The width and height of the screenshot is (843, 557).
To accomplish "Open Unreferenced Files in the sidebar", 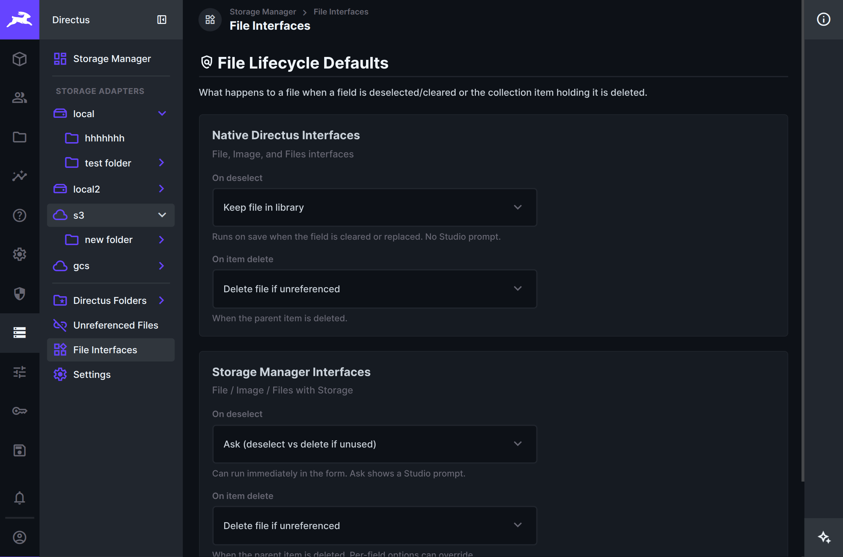I will click(111, 325).
